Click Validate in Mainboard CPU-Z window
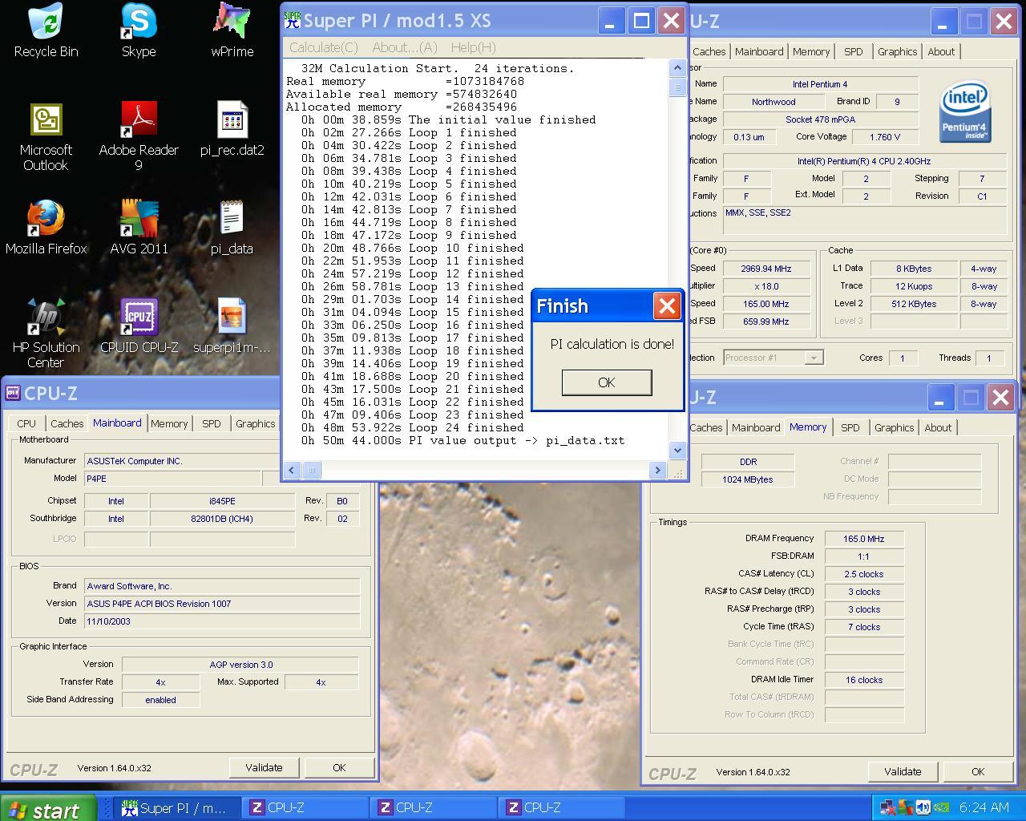Viewport: 1026px width, 821px height. pos(264,767)
